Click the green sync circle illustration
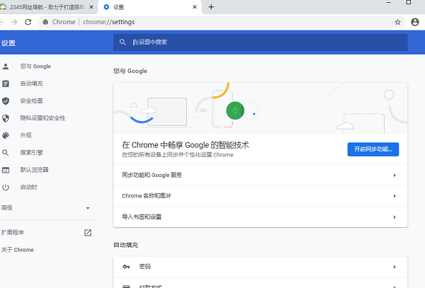 coord(235,110)
